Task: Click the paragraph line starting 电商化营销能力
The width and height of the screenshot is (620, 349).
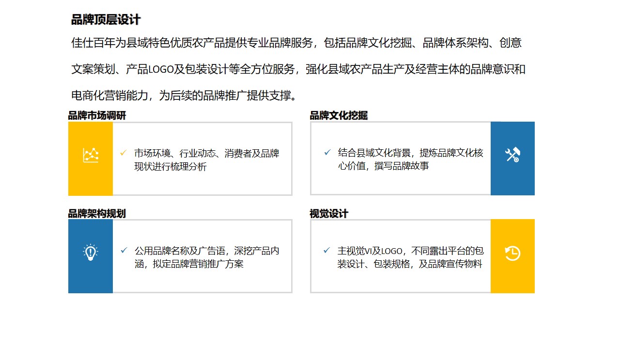Action: click(x=184, y=95)
